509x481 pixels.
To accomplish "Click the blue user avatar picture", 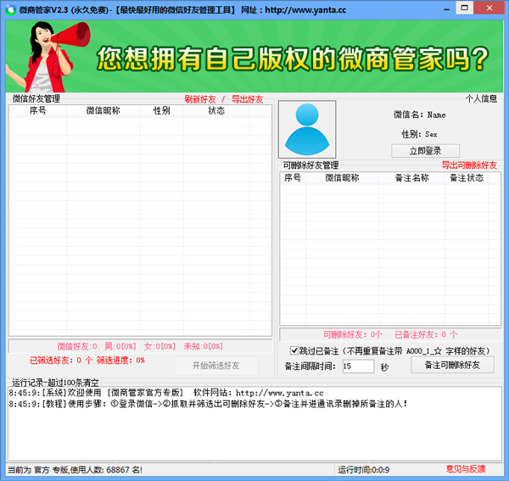I will (307, 129).
